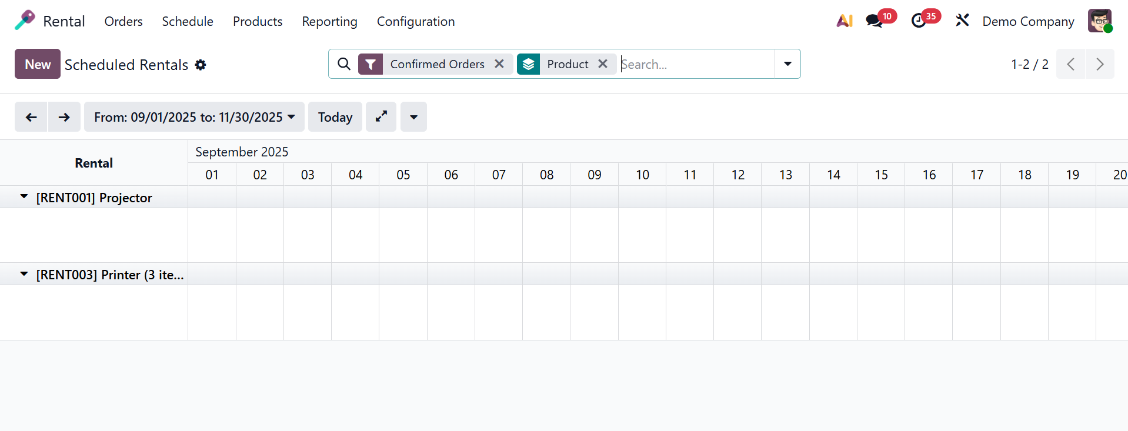Click the expand rows arrows icon

coord(381,117)
